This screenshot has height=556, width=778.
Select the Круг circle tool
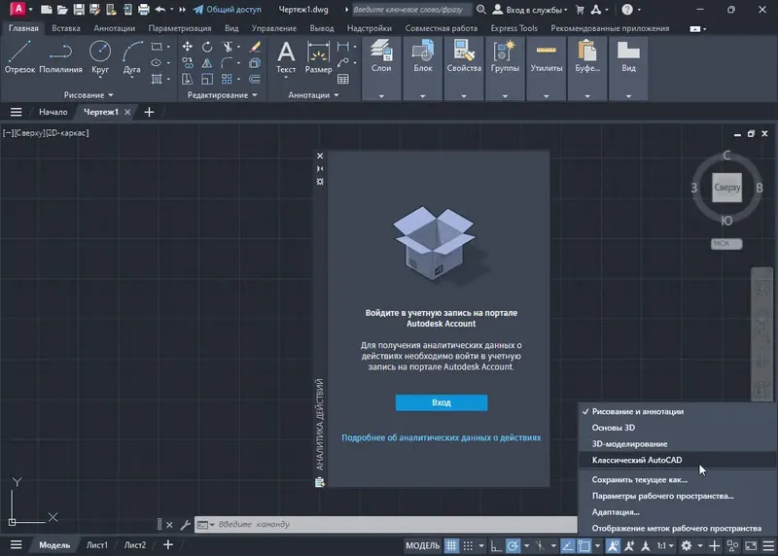pyautogui.click(x=100, y=58)
